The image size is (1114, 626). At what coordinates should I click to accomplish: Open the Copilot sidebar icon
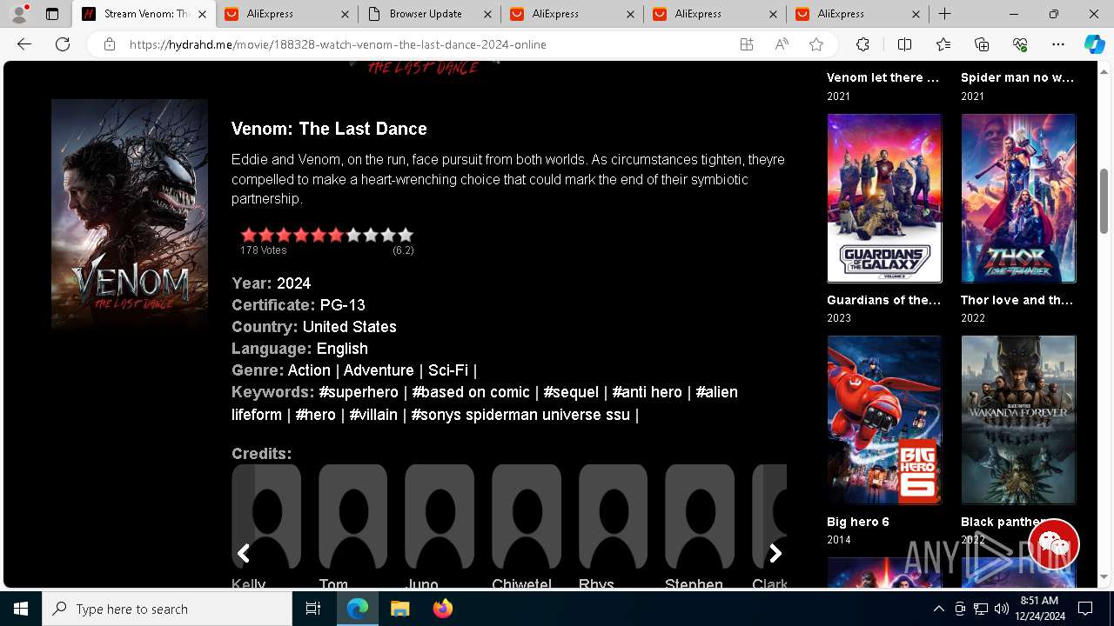(x=1094, y=44)
